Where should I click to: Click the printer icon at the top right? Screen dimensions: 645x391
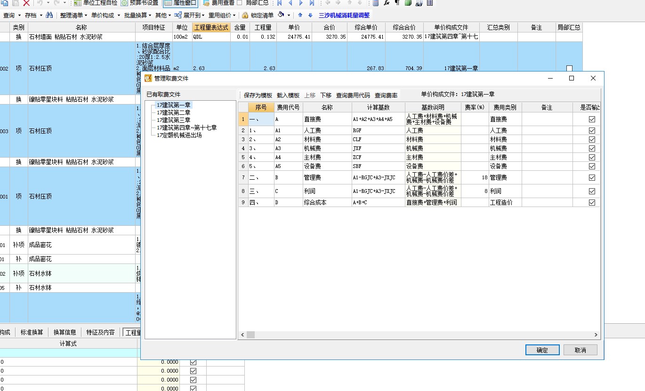[x=419, y=3]
